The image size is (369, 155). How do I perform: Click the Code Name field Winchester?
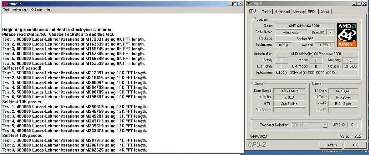[291, 32]
